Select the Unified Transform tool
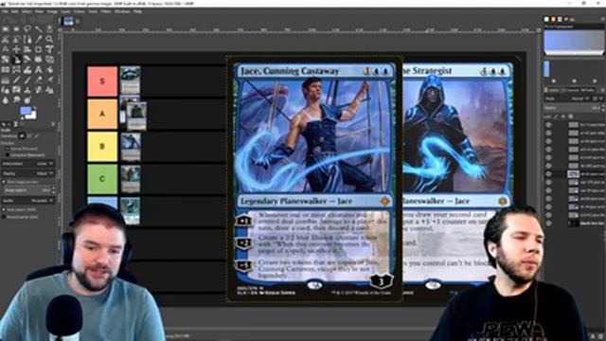Screen dimensions: 606x341 [50, 49]
